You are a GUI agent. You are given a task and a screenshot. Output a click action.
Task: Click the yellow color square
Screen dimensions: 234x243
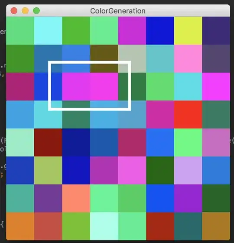188,31
